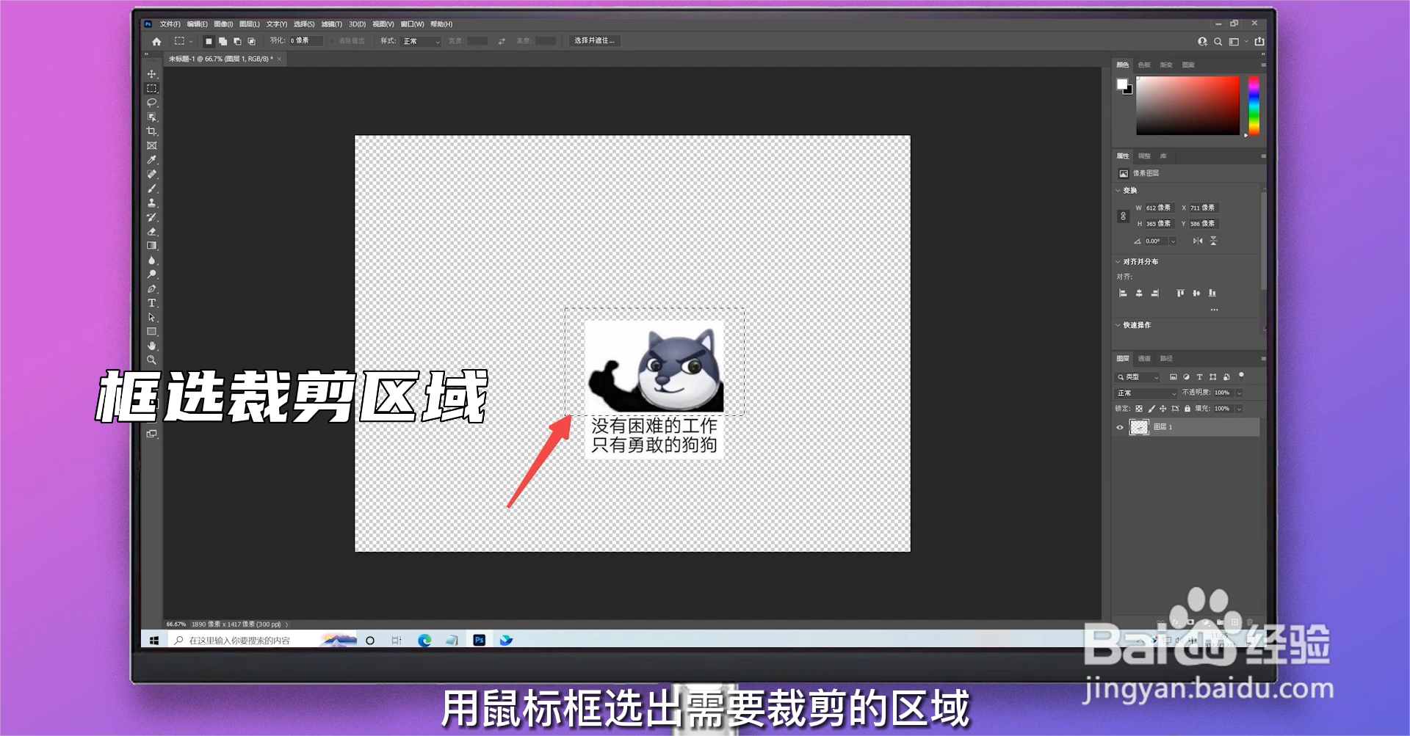1410x736 pixels.
Task: Select the Lasso tool
Action: [152, 103]
